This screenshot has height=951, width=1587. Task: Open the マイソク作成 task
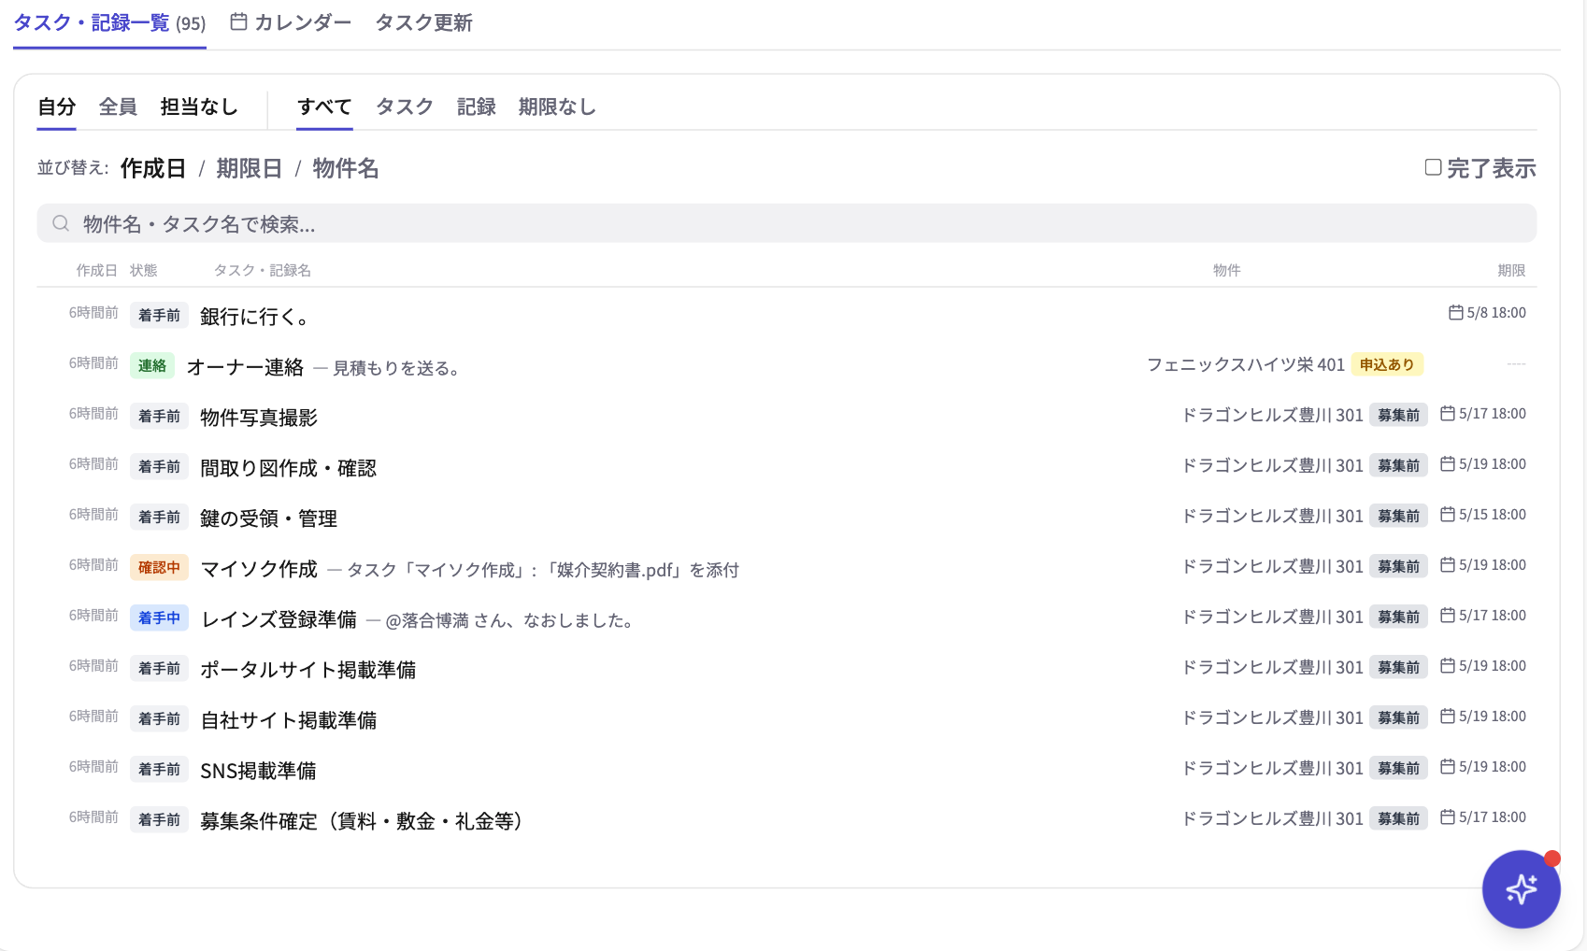pos(259,569)
